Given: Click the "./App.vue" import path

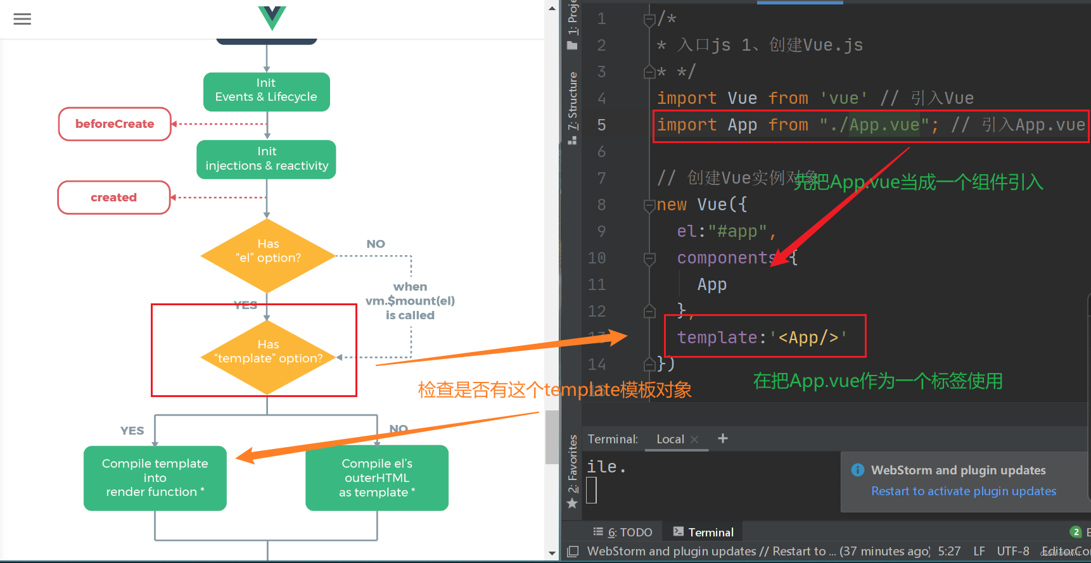Looking at the screenshot, I should [x=874, y=125].
